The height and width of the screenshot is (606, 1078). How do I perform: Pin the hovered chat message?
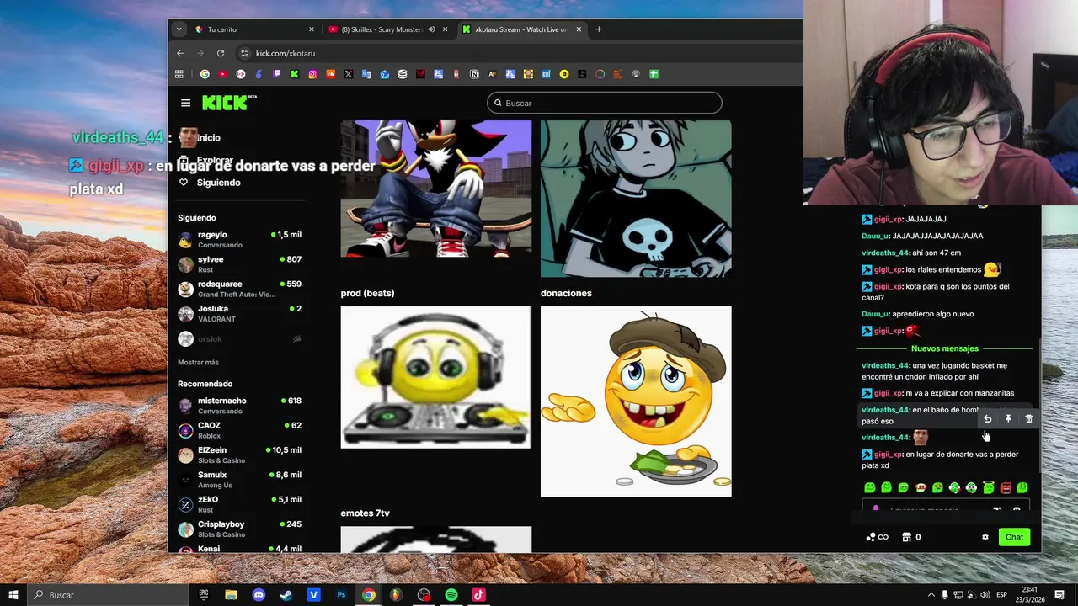pos(1008,419)
